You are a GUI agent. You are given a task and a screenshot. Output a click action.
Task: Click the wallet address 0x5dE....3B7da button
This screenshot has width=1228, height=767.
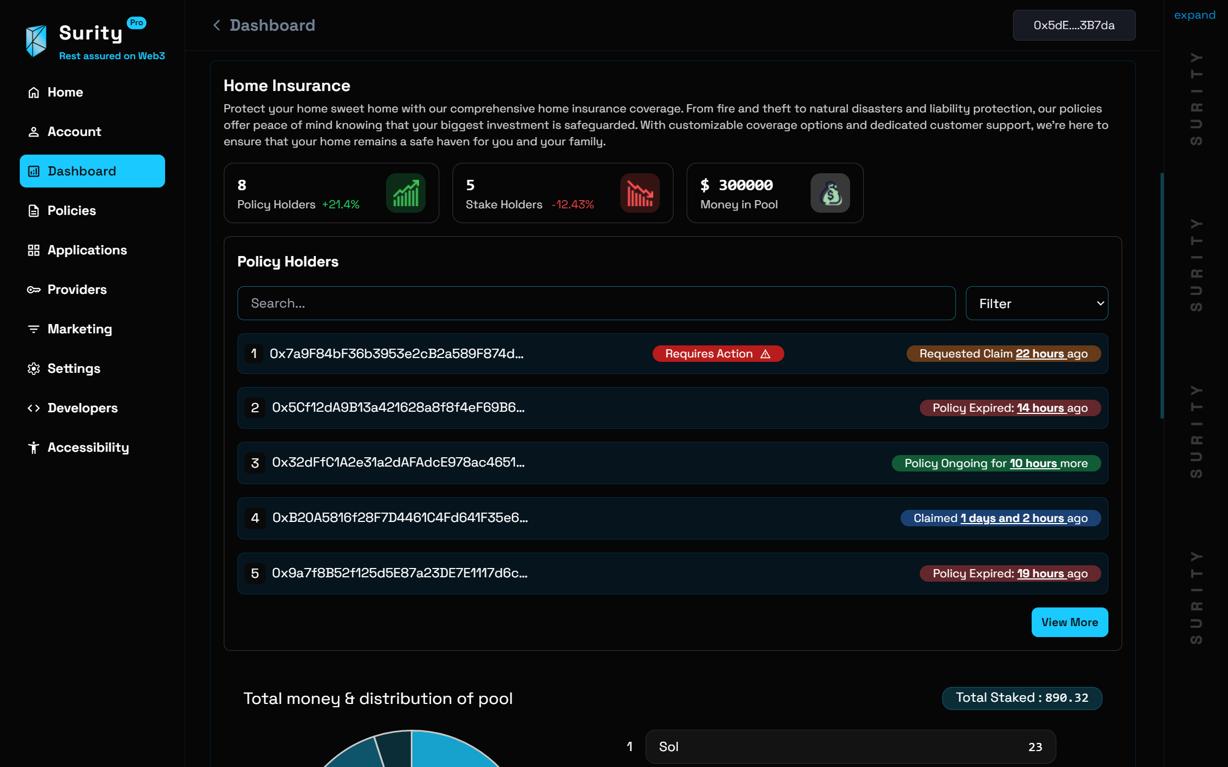pos(1073,25)
